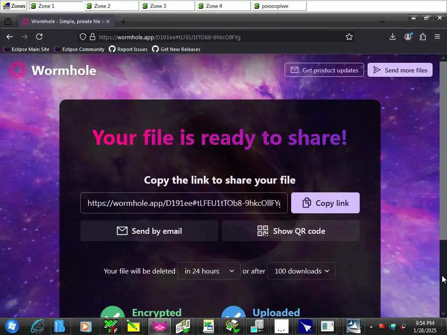
Task: Click Get product updates button
Action: point(324,70)
